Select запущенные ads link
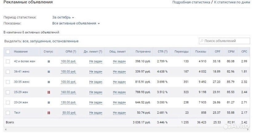255x133 pixels. tap(40, 41)
